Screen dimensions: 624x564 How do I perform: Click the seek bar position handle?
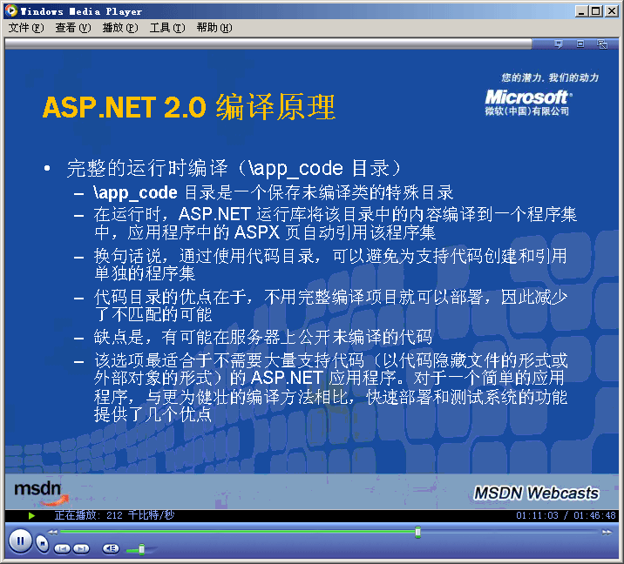pyautogui.click(x=417, y=532)
